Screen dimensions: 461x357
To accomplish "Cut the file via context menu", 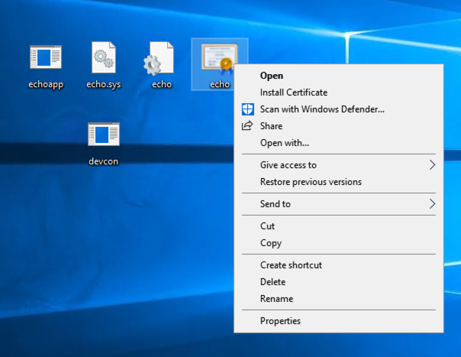I will (267, 226).
